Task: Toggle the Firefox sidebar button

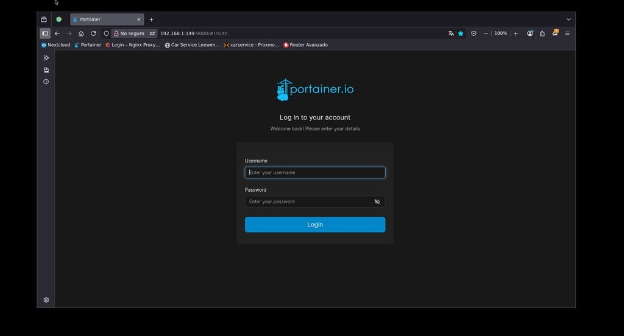Action: click(x=45, y=33)
